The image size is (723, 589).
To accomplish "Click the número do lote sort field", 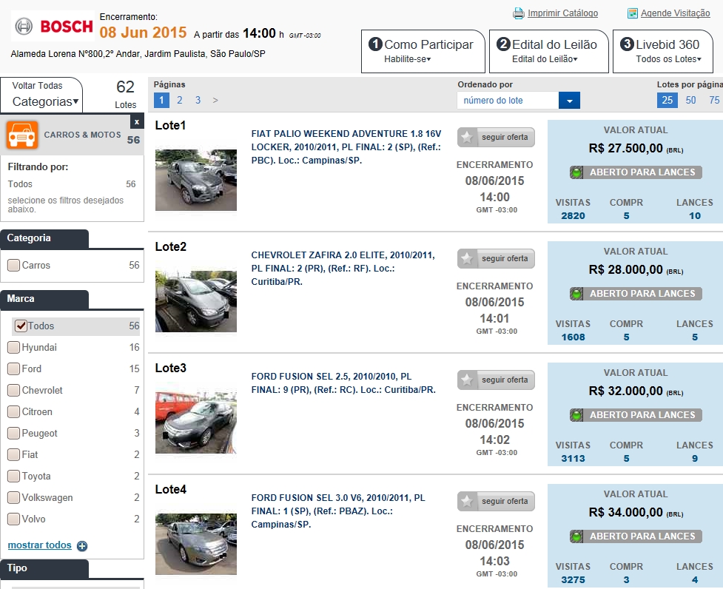I will click(x=508, y=101).
